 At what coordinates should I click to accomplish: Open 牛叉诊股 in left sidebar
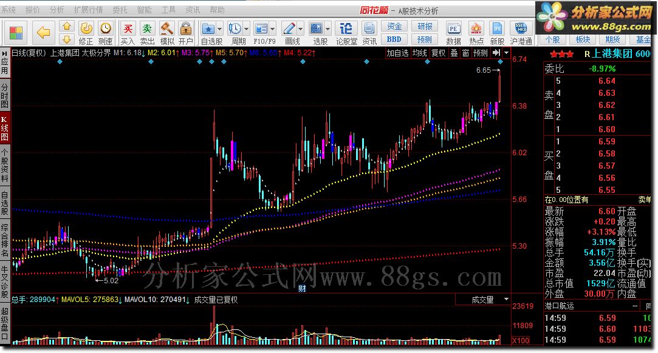point(5,282)
